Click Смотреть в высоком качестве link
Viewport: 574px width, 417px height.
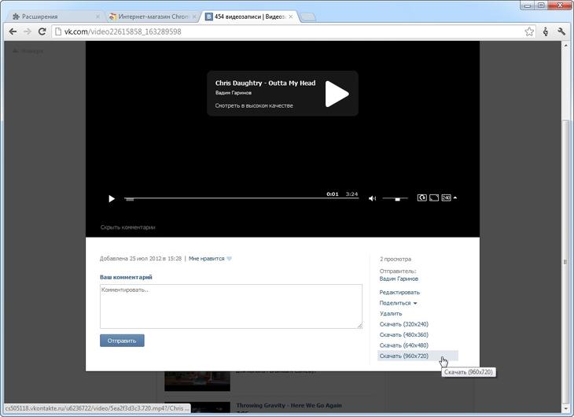(254, 105)
